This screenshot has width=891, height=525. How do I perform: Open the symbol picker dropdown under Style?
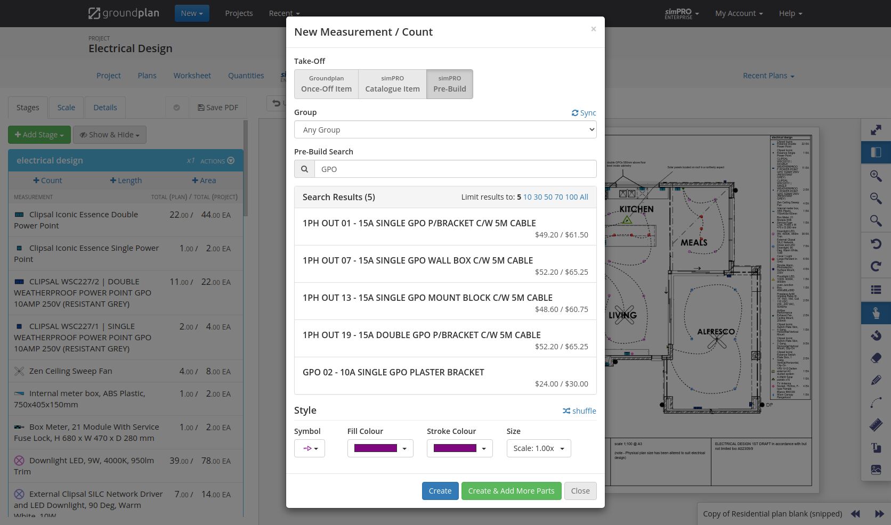[x=309, y=448]
